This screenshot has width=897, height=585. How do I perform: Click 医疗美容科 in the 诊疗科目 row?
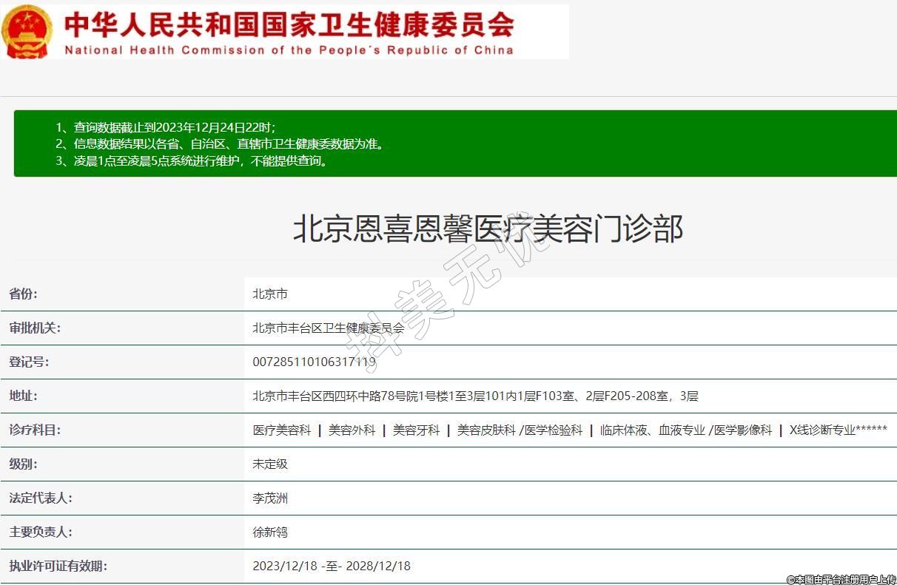[282, 430]
